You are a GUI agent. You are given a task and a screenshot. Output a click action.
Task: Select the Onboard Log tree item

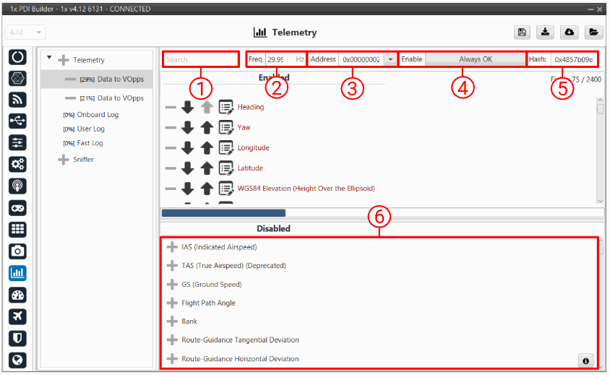[90, 115]
